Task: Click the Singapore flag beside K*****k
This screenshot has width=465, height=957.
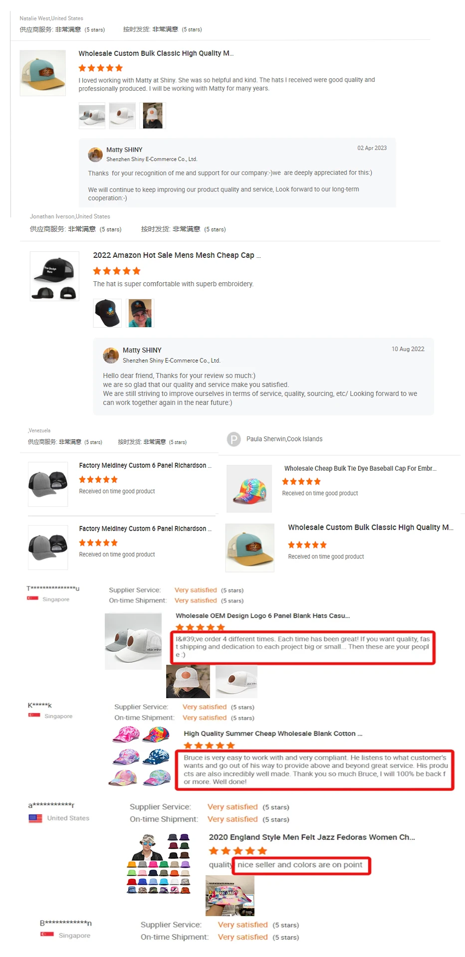Action: (34, 715)
